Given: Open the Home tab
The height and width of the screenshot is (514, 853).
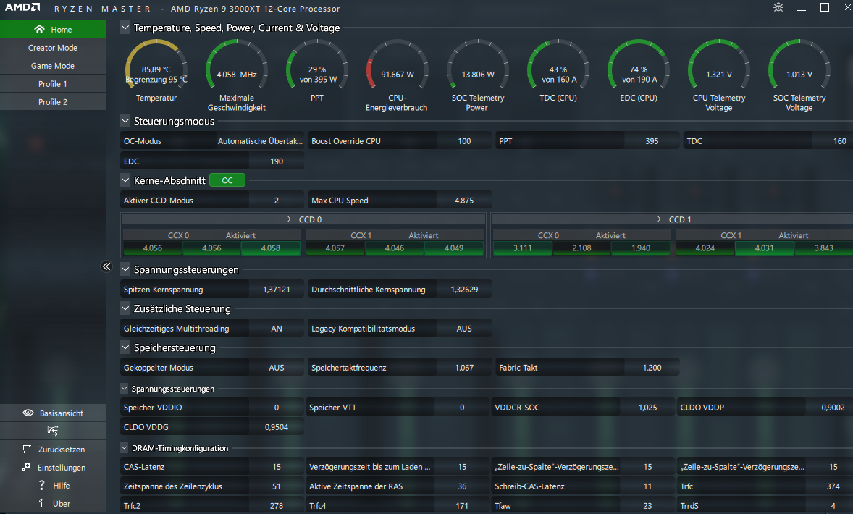Looking at the screenshot, I should pos(53,30).
